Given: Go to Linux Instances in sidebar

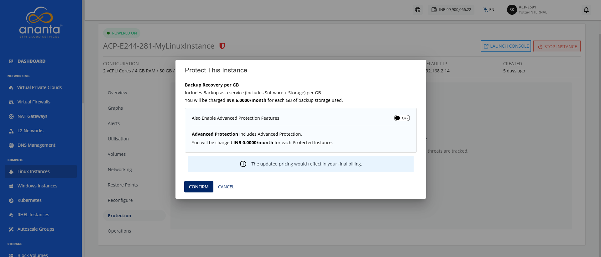Looking at the screenshot, I should tap(41, 171).
